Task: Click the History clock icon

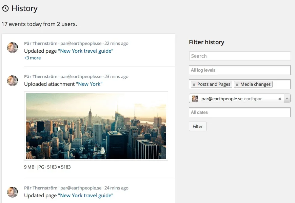Action: 5,8
